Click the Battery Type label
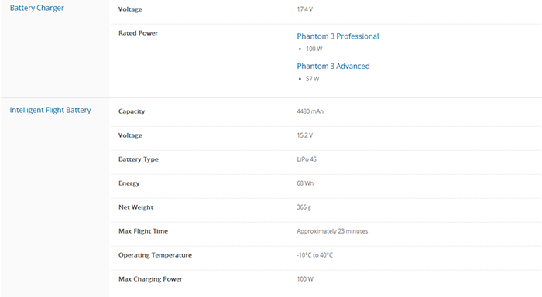The image size is (542, 297). click(x=139, y=159)
